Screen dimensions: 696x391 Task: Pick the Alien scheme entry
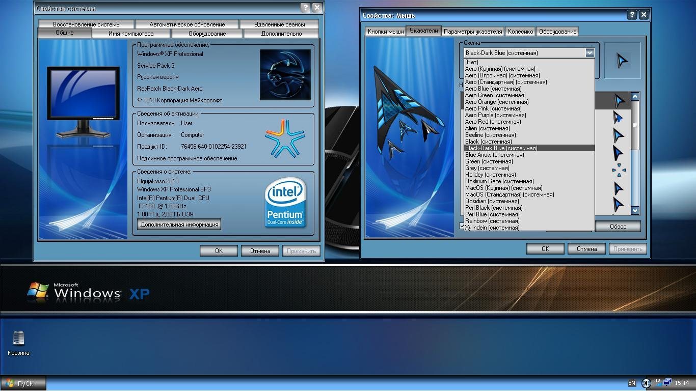pyautogui.click(x=529, y=128)
